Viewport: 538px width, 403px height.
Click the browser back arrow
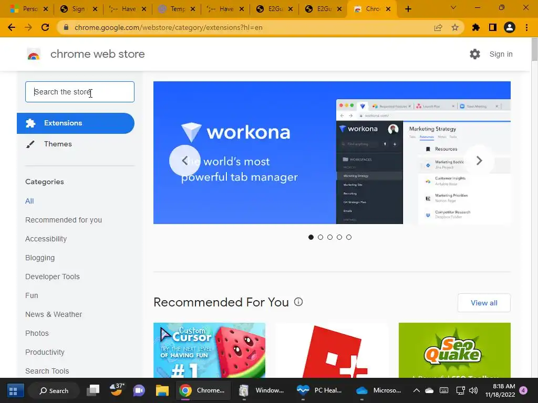tap(12, 27)
